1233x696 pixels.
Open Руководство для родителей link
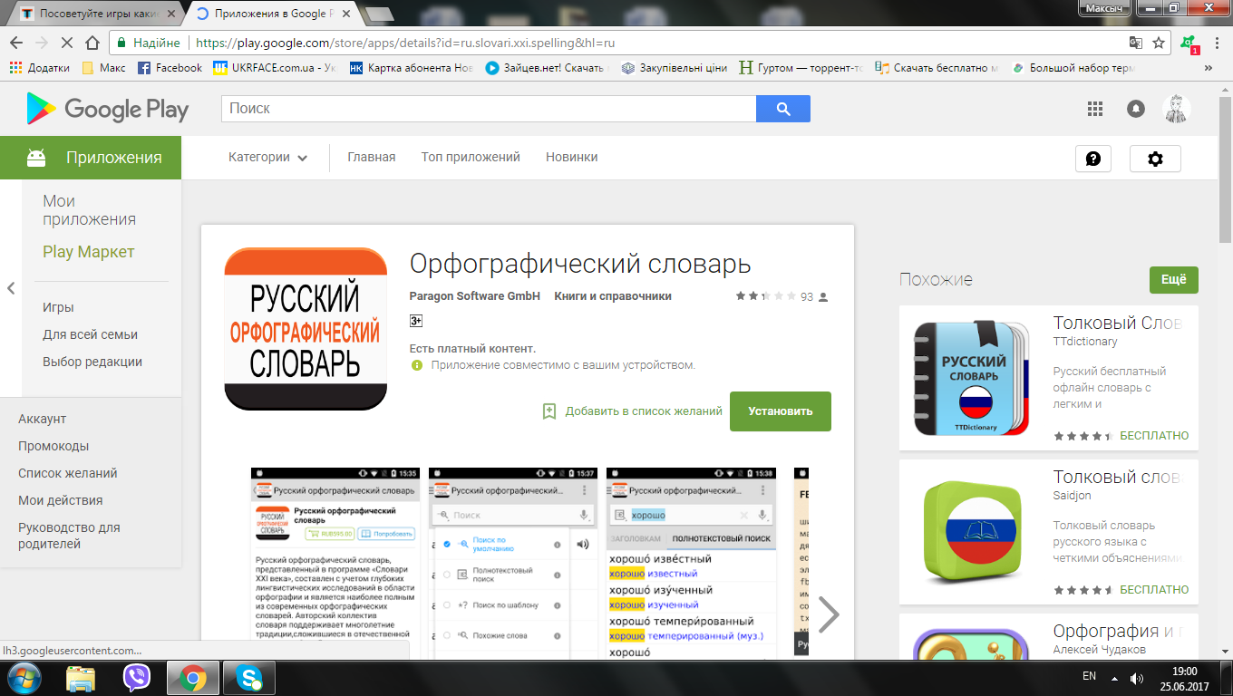pyautogui.click(x=69, y=536)
